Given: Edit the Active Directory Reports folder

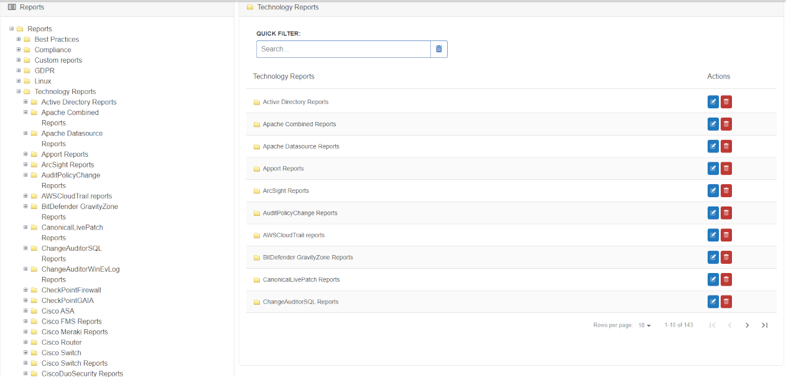Looking at the screenshot, I should click(713, 102).
